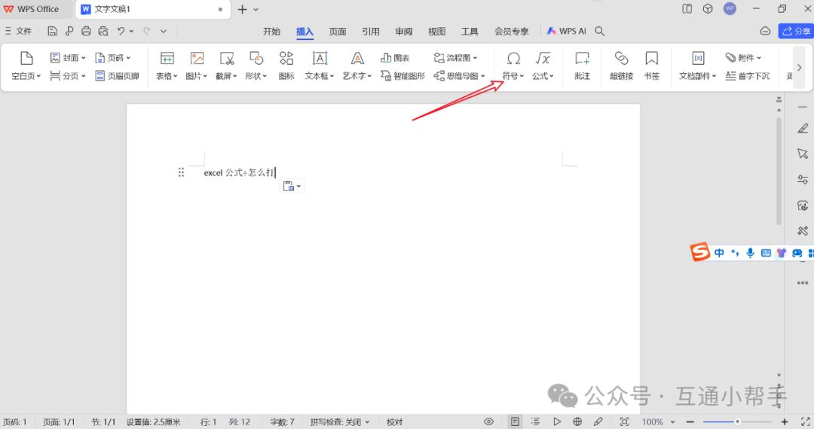814x429 pixels.
Task: Insert a 文本框 text box
Action: pyautogui.click(x=320, y=65)
